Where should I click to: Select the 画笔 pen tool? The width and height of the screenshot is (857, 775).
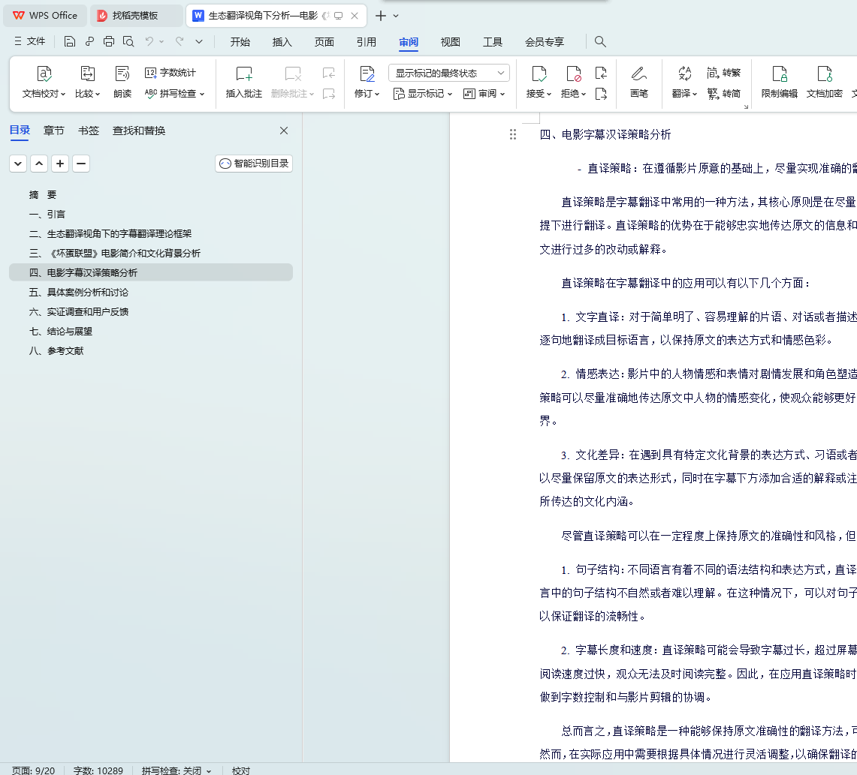639,83
